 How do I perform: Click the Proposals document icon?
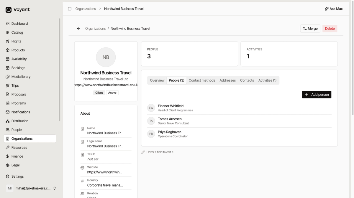[8, 94]
